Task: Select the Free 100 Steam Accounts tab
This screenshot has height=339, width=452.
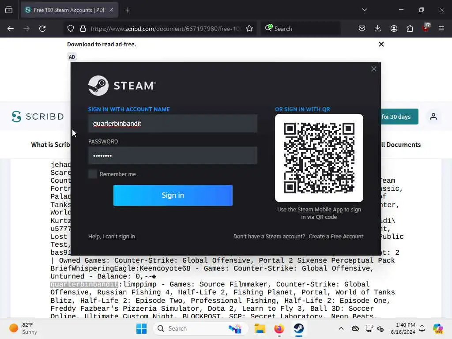Action: 69,10
